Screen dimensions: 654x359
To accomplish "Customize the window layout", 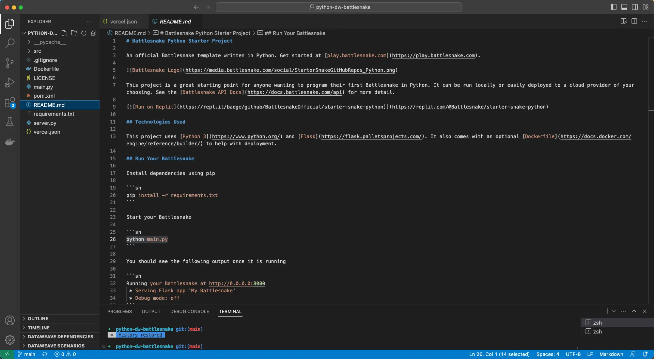I will (x=645, y=7).
